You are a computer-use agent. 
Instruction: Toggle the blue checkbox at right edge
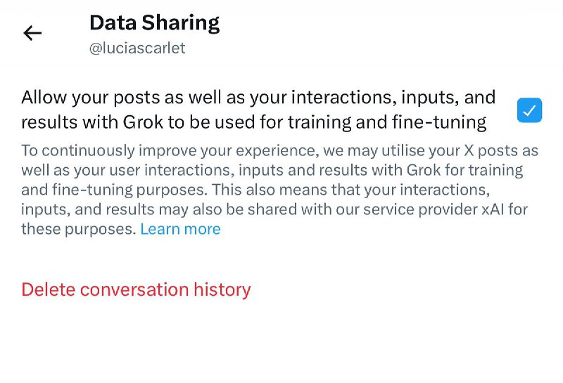coord(529,110)
